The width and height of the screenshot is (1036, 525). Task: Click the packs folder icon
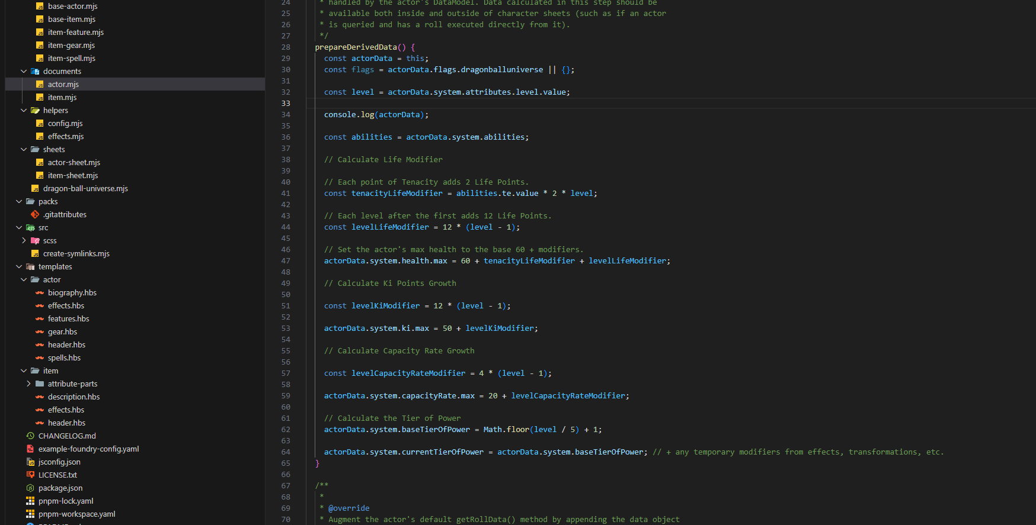(30, 201)
